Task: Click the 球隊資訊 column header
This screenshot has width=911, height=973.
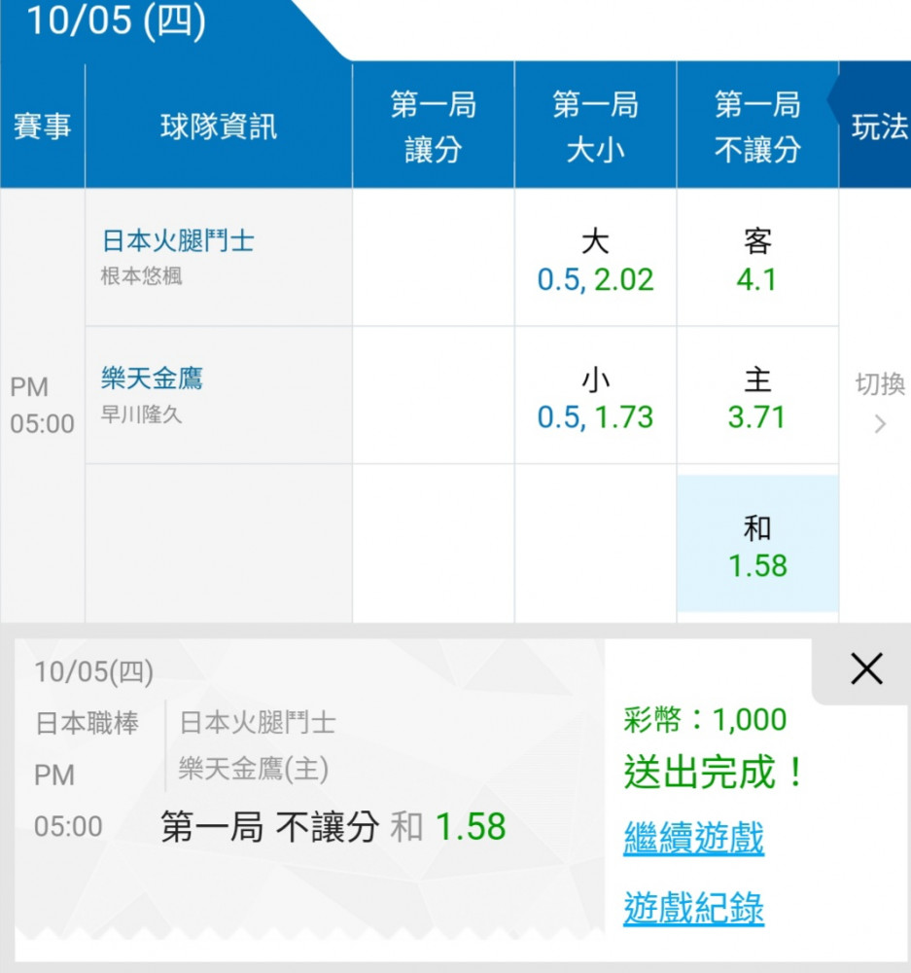Action: 219,126
